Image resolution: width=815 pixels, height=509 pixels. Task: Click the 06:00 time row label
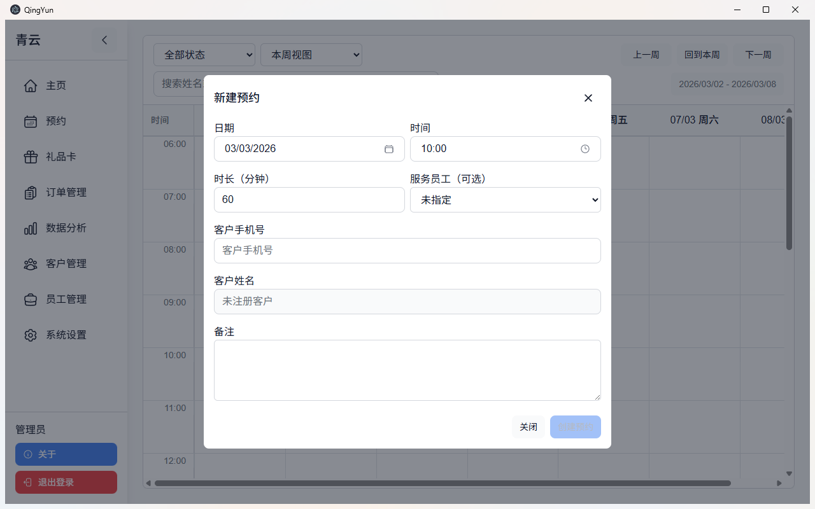point(174,144)
